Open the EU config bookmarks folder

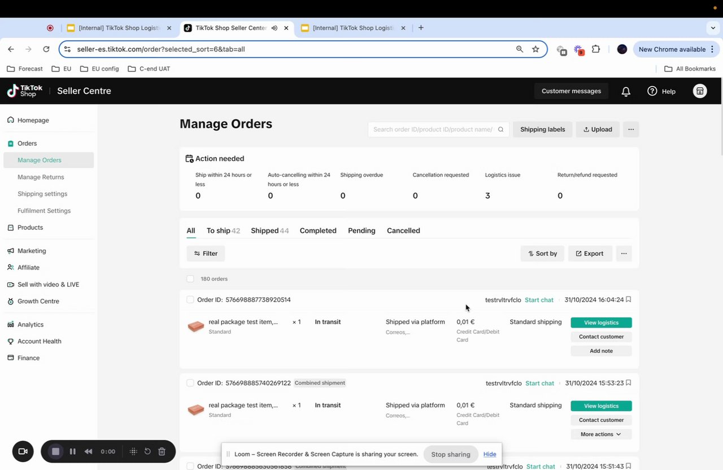point(99,69)
